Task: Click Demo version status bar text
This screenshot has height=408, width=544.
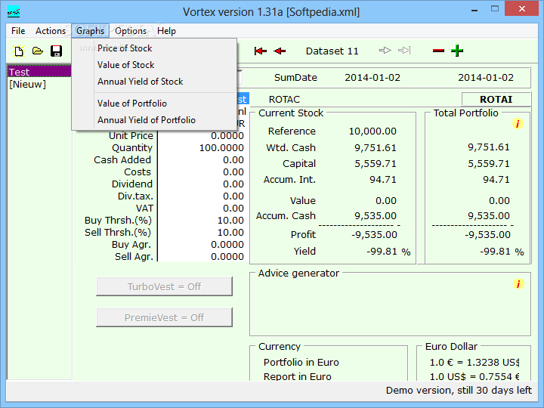Action: [459, 391]
